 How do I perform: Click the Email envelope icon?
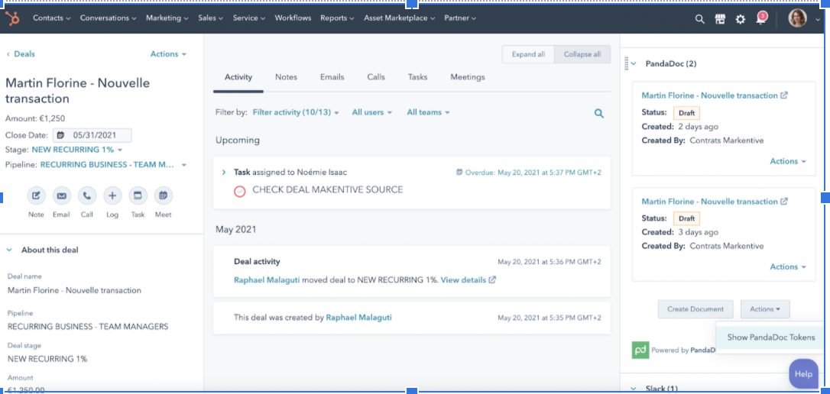click(61, 195)
